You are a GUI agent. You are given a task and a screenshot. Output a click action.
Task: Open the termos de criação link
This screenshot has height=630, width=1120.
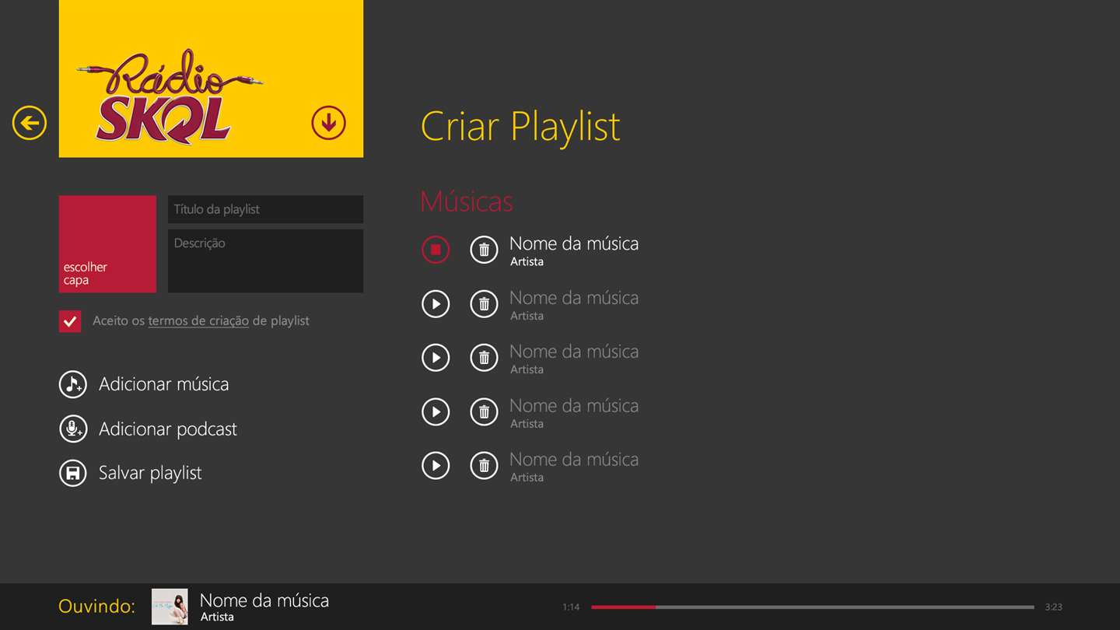point(198,320)
